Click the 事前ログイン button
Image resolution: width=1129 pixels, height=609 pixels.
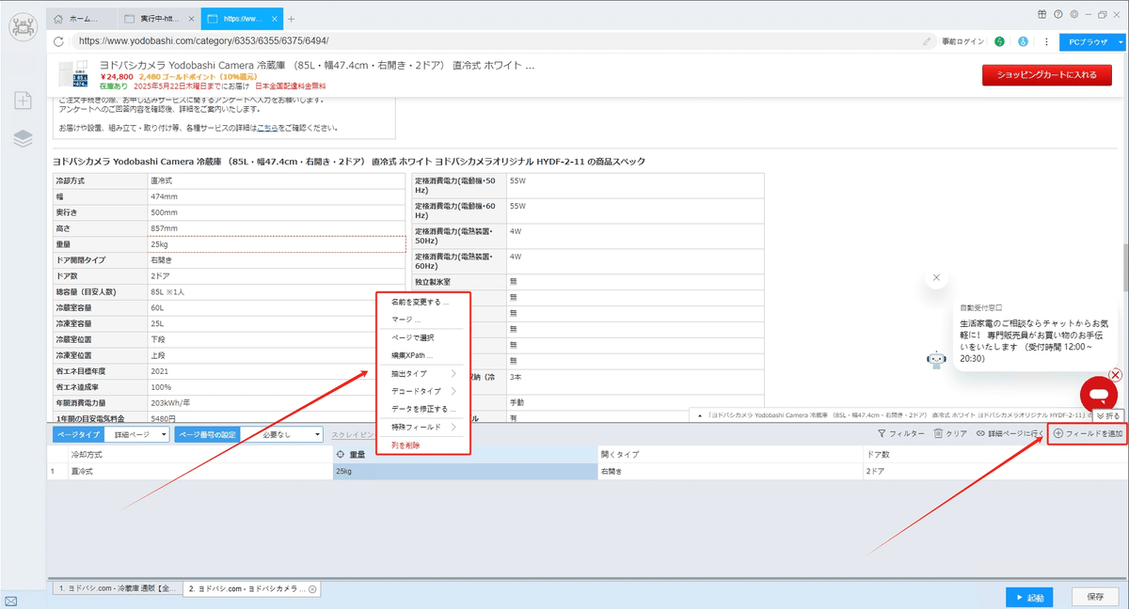962,41
